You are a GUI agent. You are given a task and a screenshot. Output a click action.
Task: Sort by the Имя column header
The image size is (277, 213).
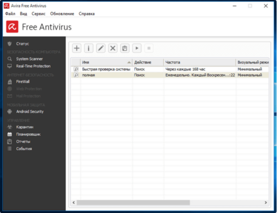click(x=106, y=62)
